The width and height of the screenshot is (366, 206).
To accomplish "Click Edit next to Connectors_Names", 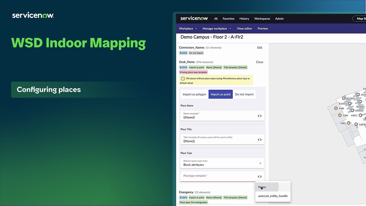I will tap(259, 47).
